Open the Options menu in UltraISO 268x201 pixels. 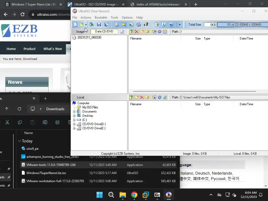click(127, 18)
